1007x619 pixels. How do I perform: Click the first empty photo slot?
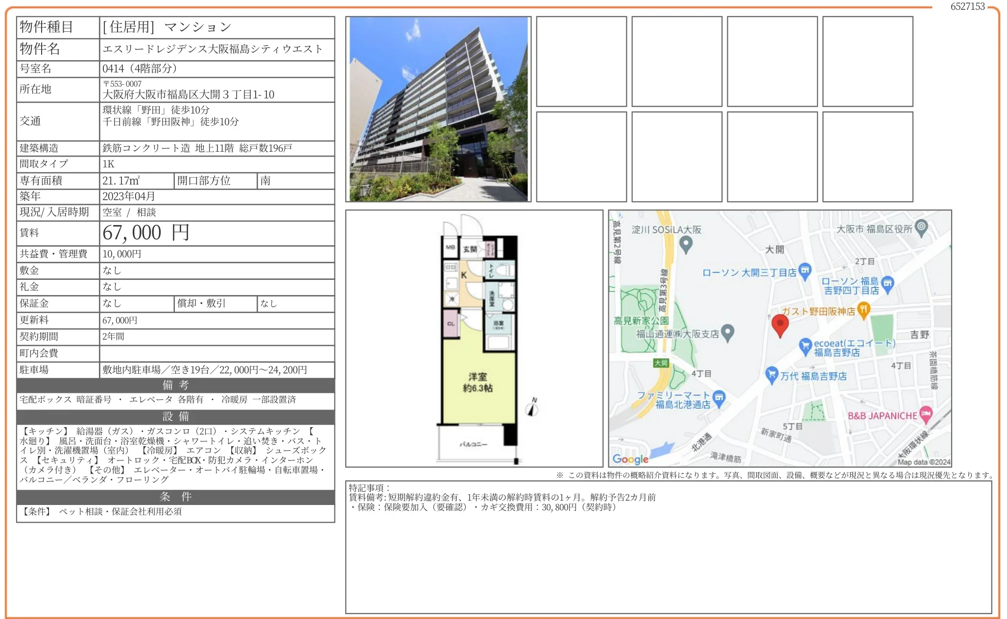[x=581, y=62]
